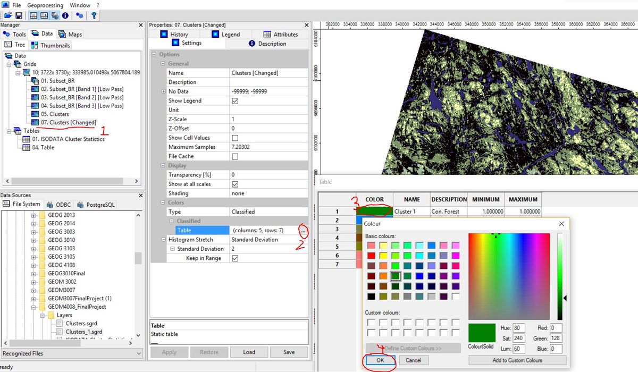Disable the Keep in Range checkbox
The height and width of the screenshot is (372, 638).
coord(235,258)
